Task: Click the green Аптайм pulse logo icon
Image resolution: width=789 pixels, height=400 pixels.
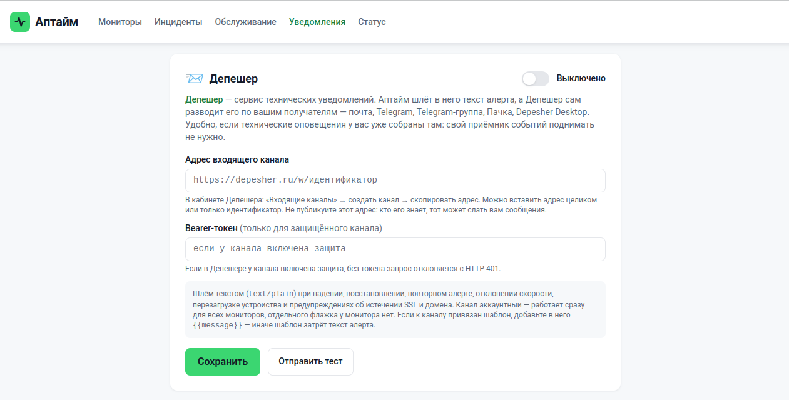Action: click(20, 22)
